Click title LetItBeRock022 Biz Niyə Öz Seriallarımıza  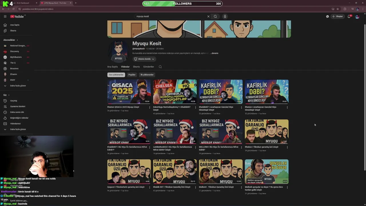(172, 148)
